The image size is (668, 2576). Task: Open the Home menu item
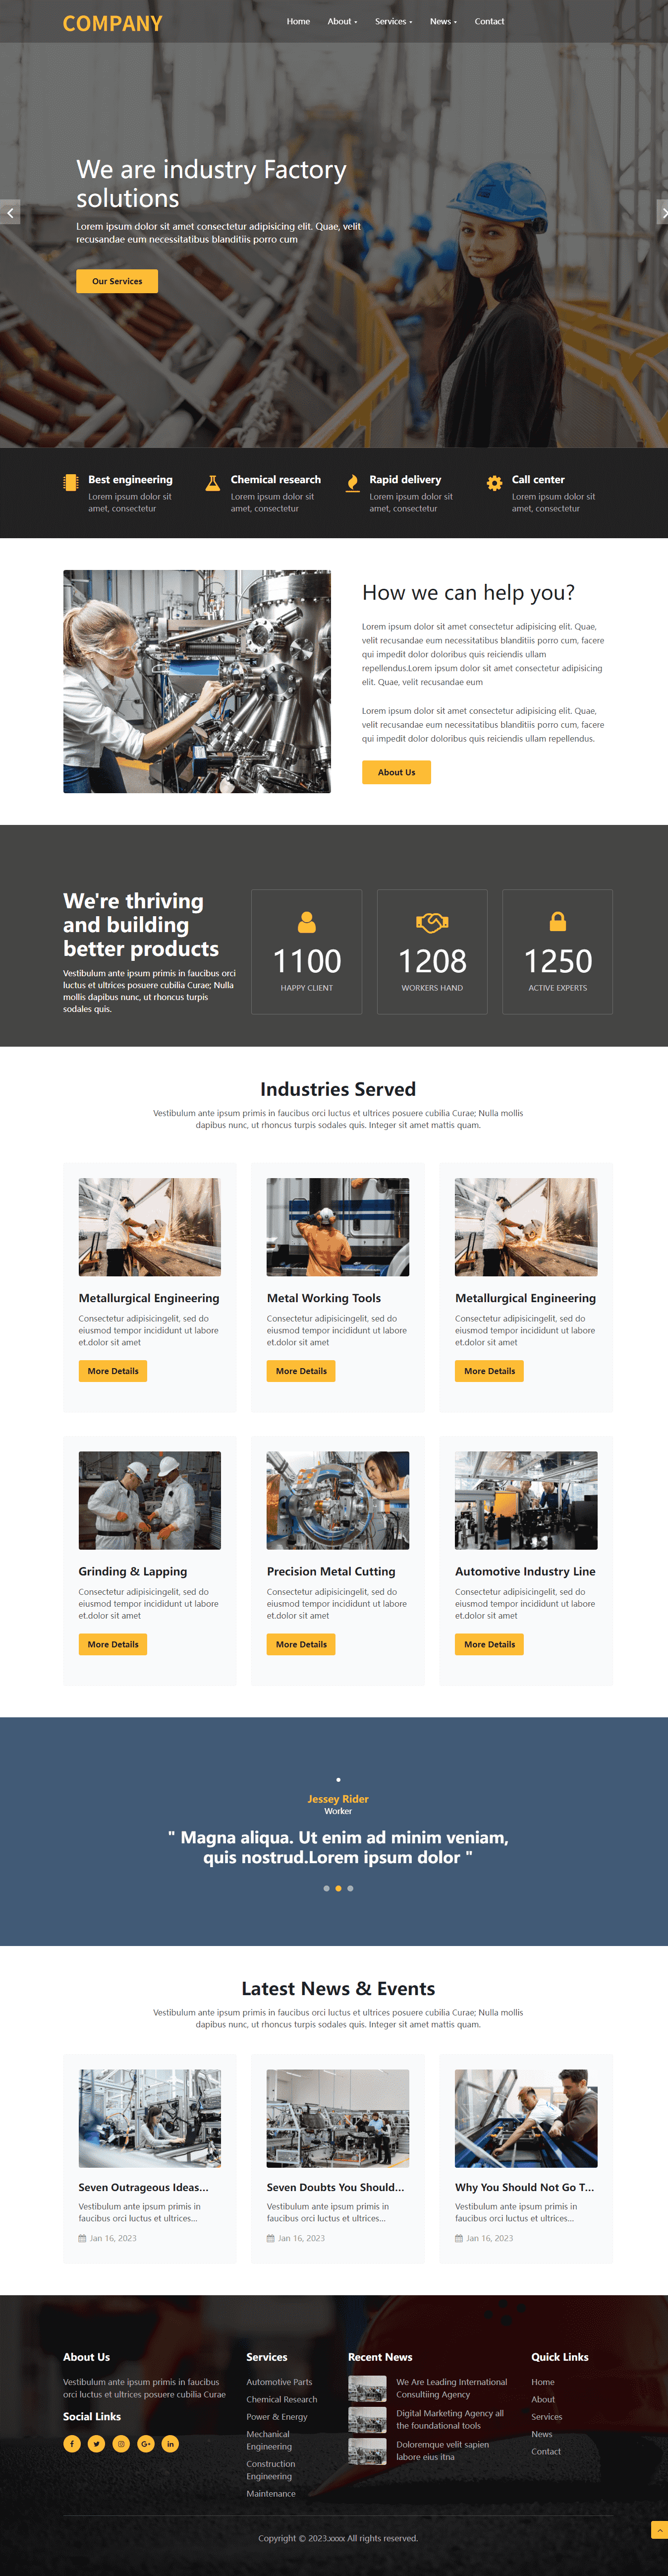(298, 21)
